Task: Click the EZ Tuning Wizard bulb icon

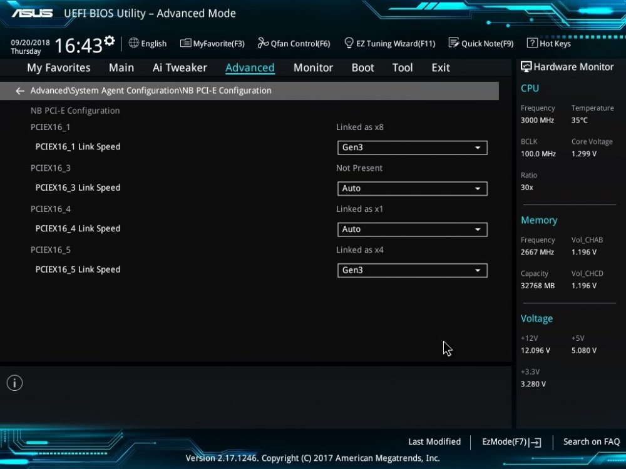Action: click(x=349, y=43)
